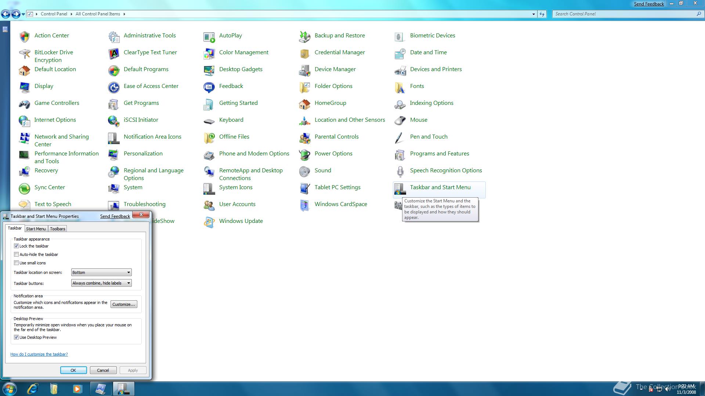Uncheck Lock the taskbar checkbox
705x396 pixels.
[16, 246]
